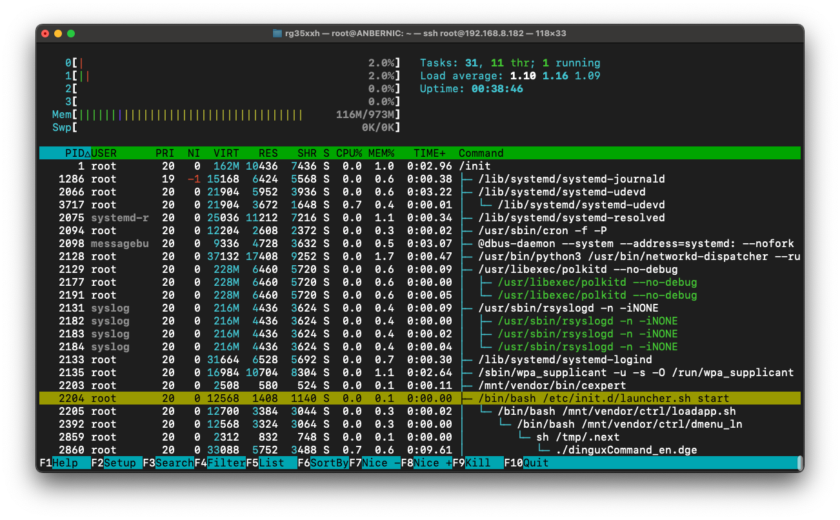Click the folder icon in the window title
Image resolution: width=840 pixels, height=520 pixels.
pyautogui.click(x=277, y=34)
